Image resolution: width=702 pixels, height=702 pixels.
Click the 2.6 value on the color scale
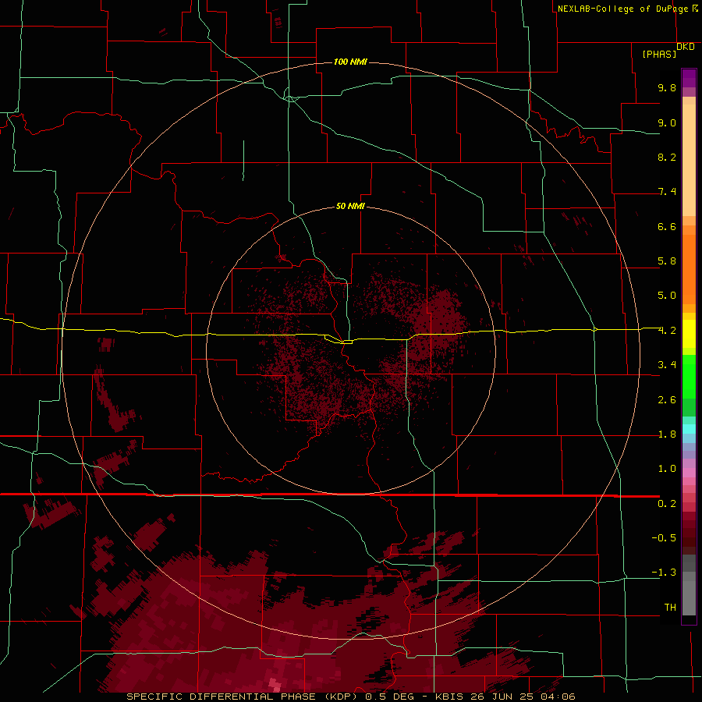click(x=667, y=400)
